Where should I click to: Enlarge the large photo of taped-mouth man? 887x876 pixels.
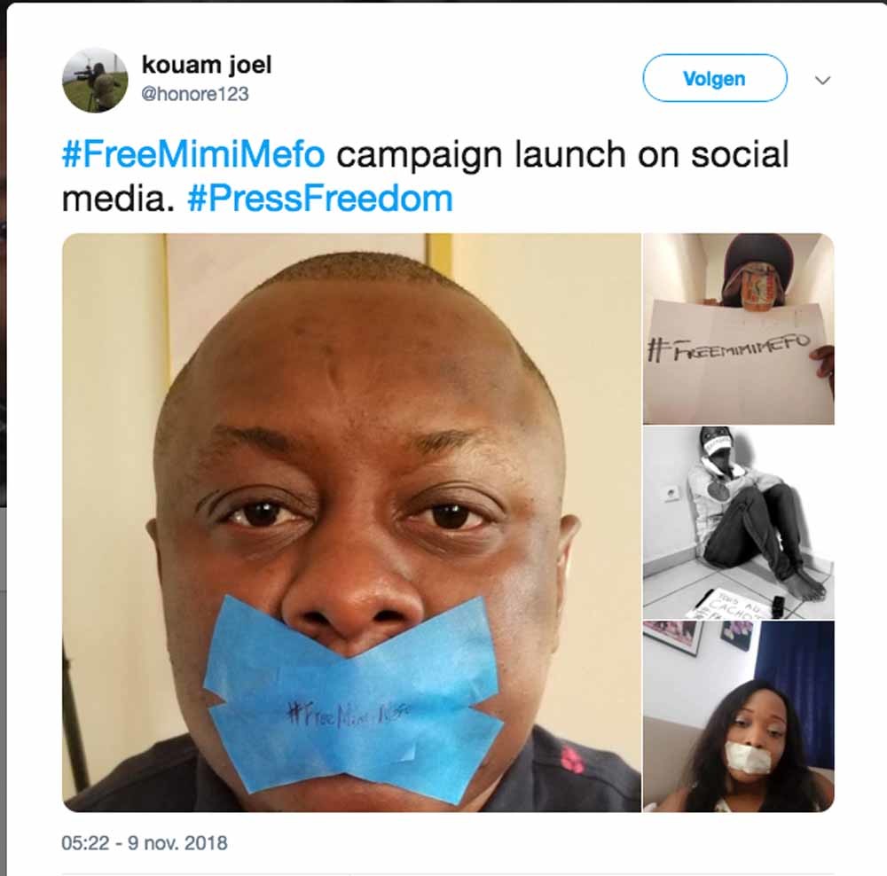tap(351, 521)
